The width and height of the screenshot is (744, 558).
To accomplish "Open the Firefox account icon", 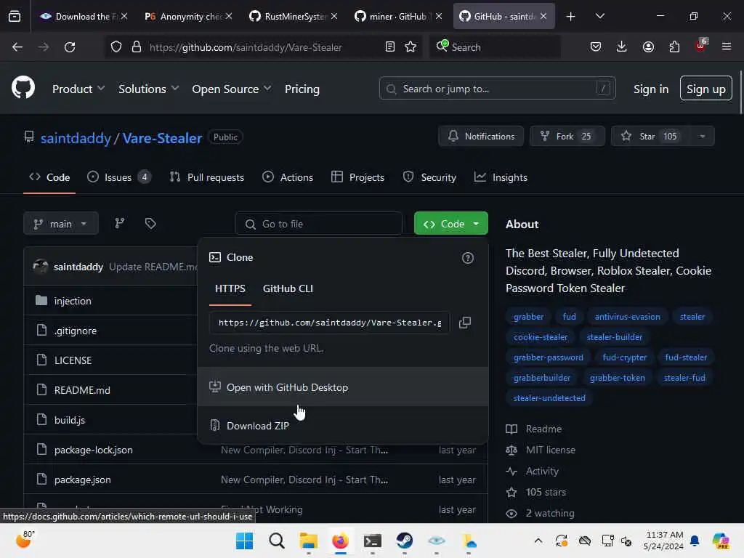I will pyautogui.click(x=648, y=47).
